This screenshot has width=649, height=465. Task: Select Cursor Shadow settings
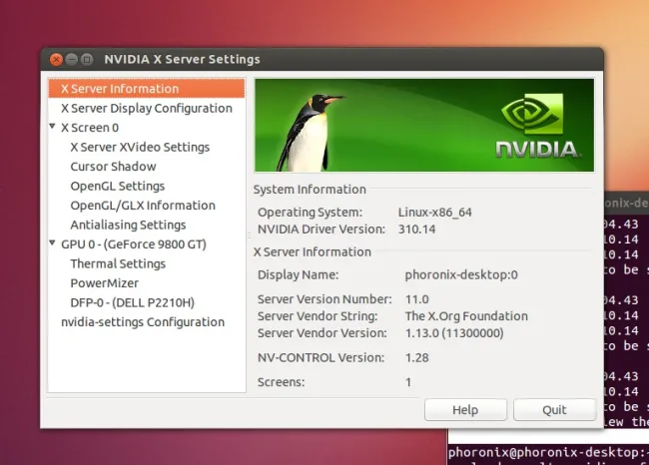point(113,167)
